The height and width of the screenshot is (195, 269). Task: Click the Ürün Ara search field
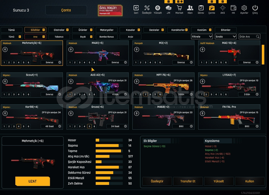[249, 36]
